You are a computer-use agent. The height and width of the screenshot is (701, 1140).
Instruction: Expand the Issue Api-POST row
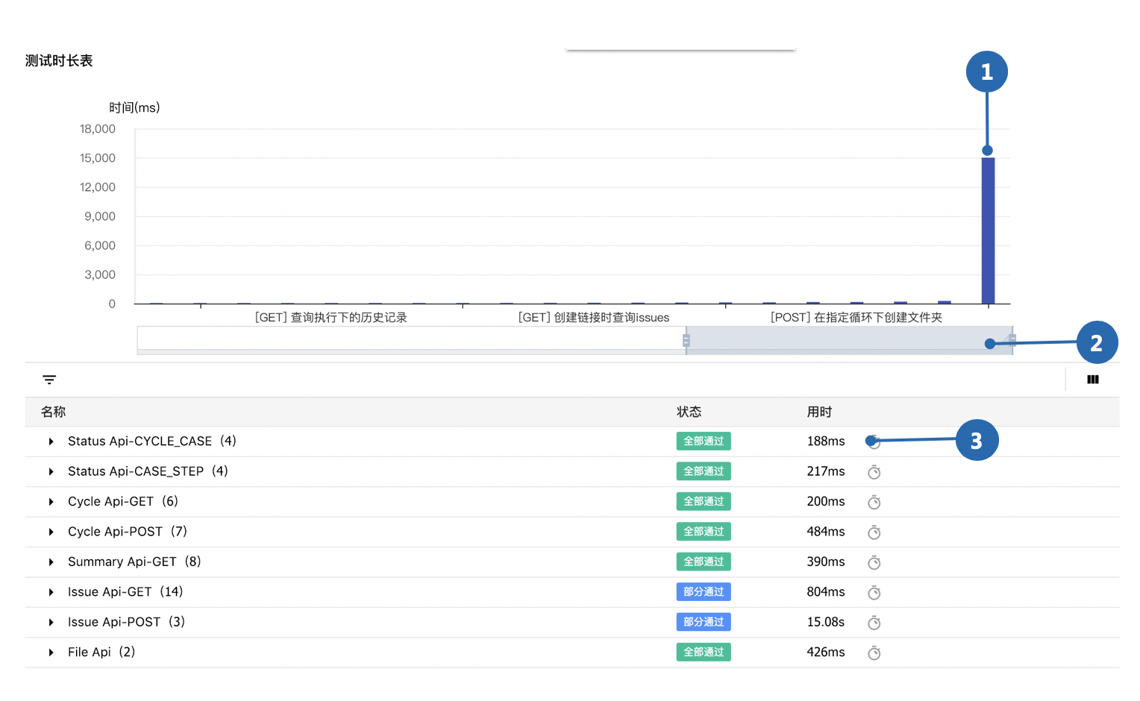point(51,622)
